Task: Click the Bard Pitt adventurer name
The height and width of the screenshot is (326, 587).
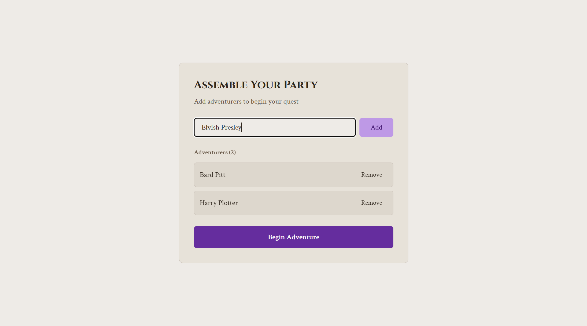Action: click(x=212, y=175)
